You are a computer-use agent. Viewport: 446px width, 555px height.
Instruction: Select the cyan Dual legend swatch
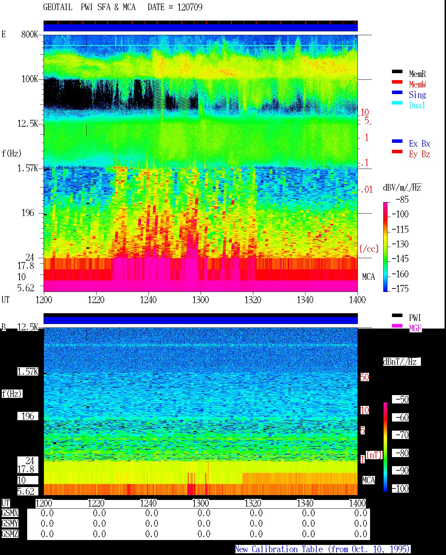pyautogui.click(x=397, y=103)
